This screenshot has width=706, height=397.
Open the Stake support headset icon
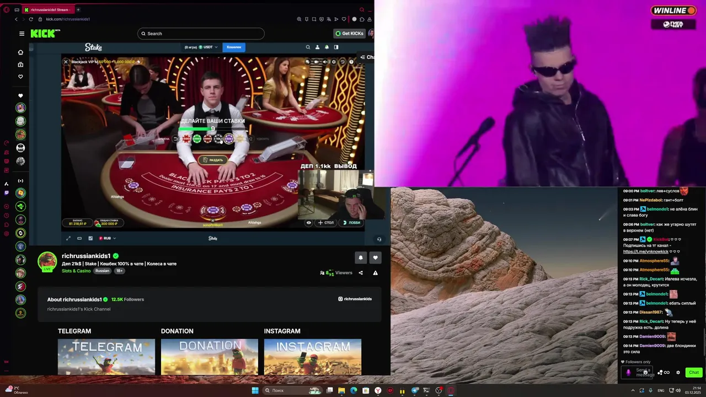click(x=379, y=239)
